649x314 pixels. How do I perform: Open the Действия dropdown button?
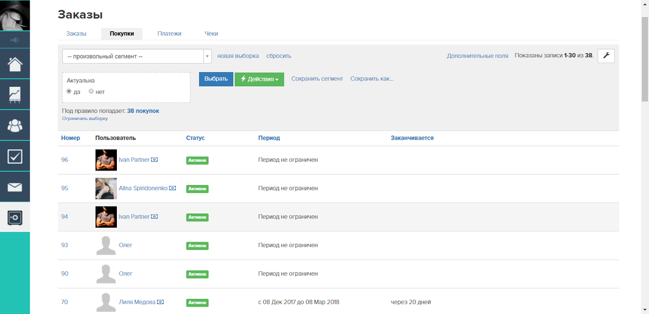(x=259, y=79)
